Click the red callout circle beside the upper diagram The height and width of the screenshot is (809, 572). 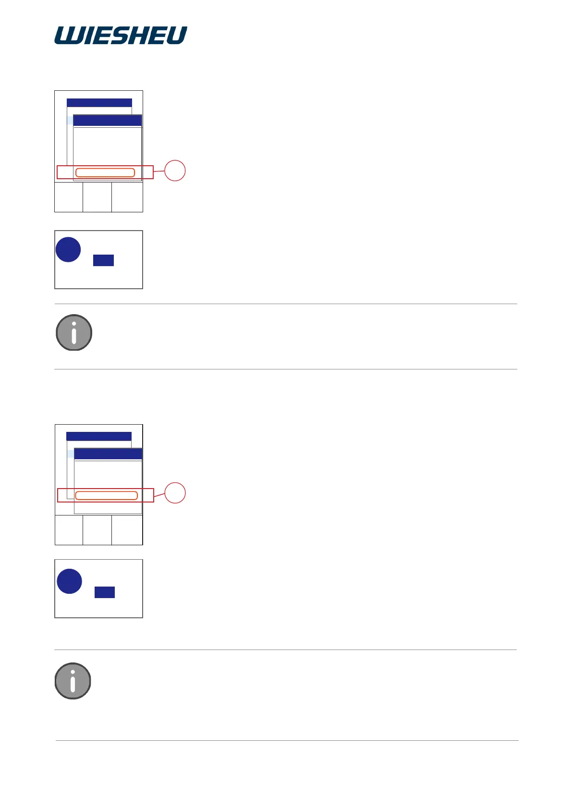point(175,171)
